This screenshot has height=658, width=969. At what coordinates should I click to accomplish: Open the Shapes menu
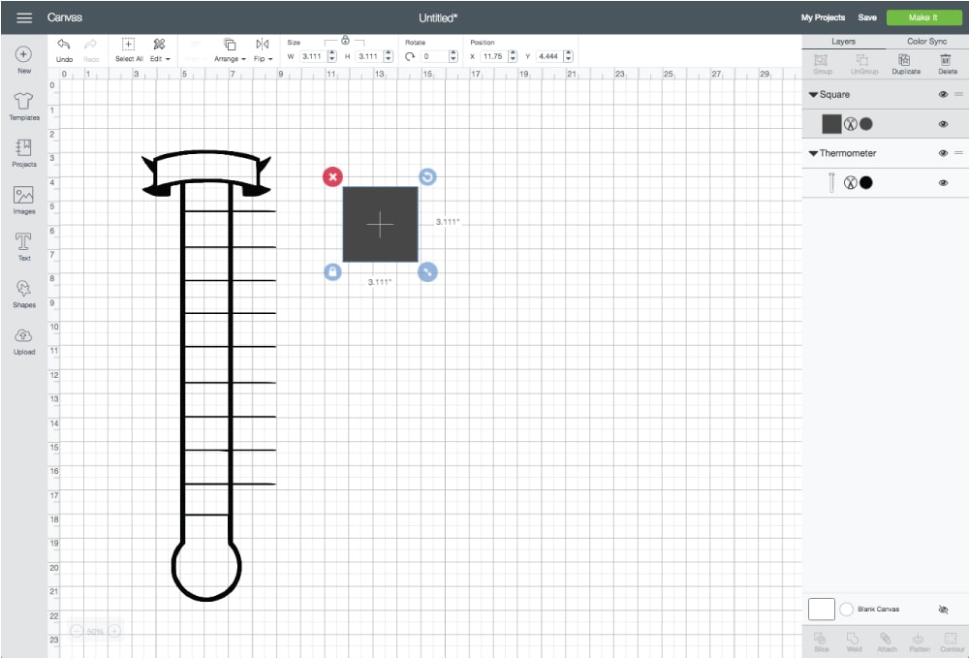tap(24, 292)
